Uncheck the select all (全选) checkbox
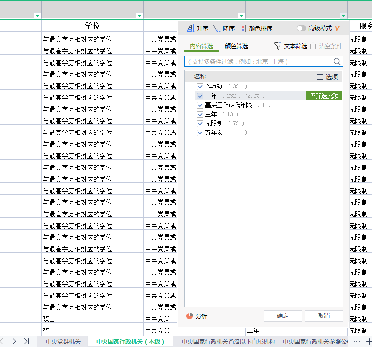 click(x=200, y=86)
